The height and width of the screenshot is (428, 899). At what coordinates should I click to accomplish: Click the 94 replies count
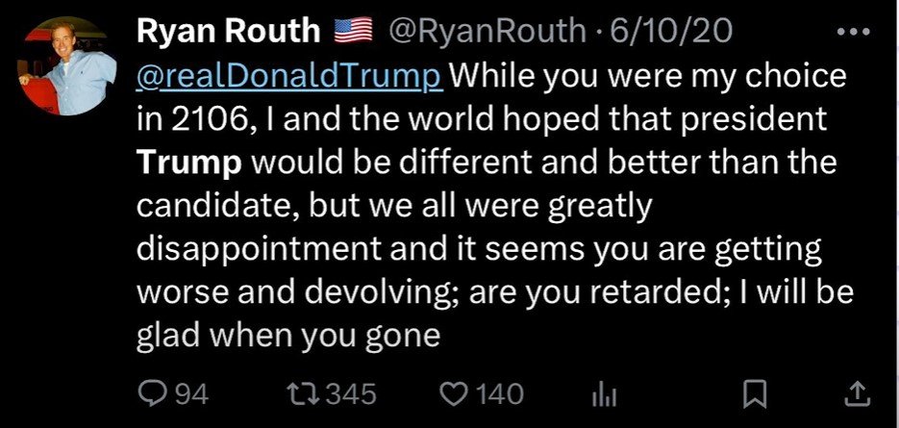191,394
